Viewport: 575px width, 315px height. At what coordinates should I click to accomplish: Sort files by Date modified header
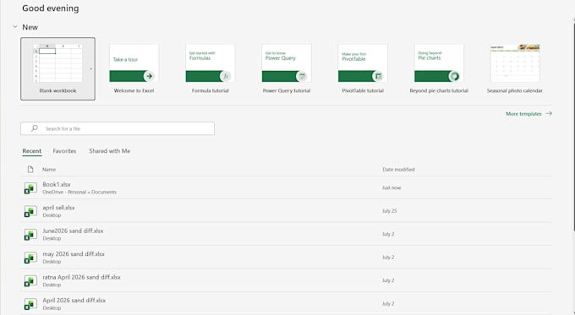coord(398,169)
